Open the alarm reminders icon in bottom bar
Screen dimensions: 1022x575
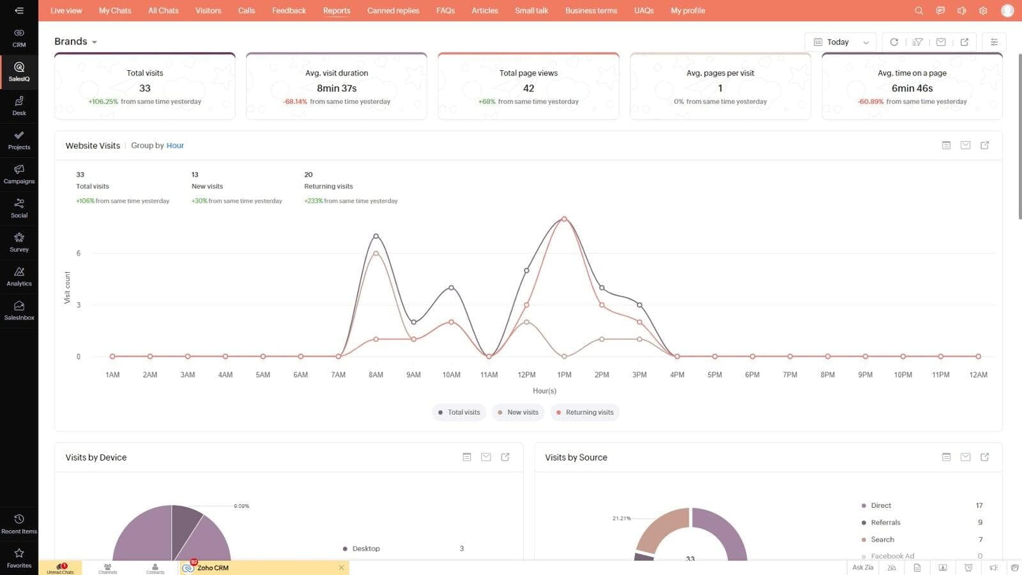[968, 567]
